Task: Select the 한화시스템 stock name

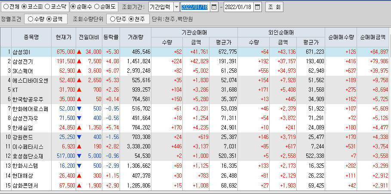Action: coord(25,166)
